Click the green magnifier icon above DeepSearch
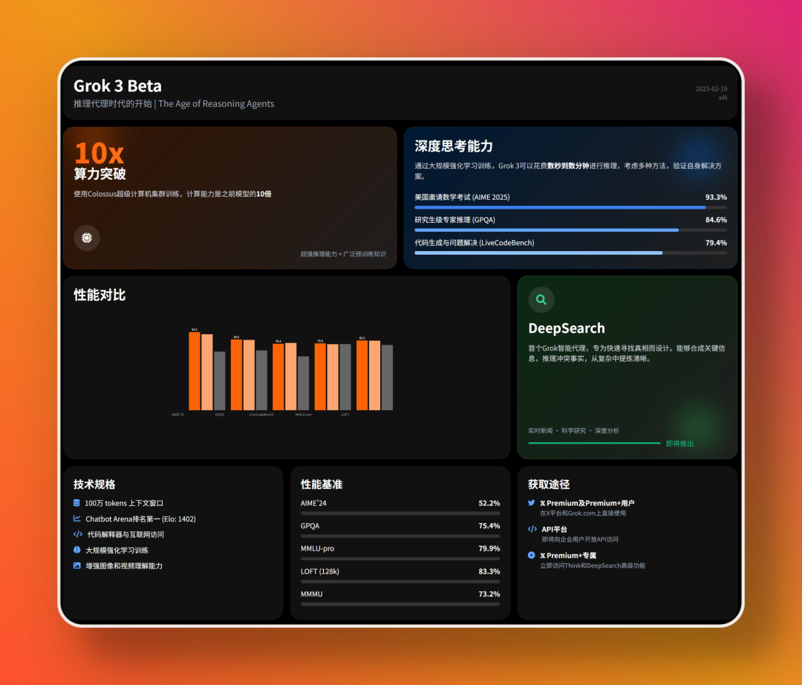The height and width of the screenshot is (685, 802). 541,300
